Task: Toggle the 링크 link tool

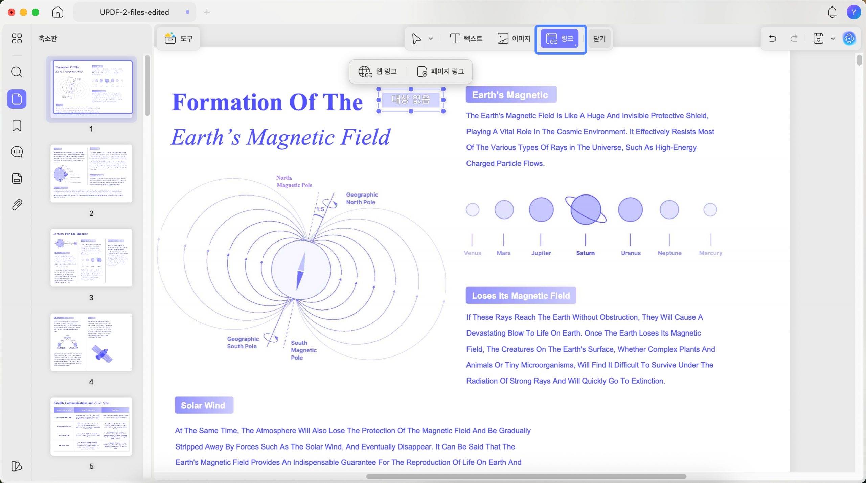Action: click(x=560, y=39)
